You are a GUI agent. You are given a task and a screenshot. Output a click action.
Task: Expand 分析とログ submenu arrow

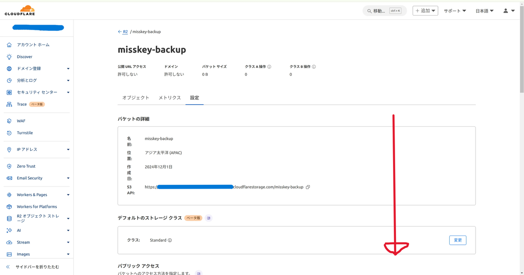(68, 81)
